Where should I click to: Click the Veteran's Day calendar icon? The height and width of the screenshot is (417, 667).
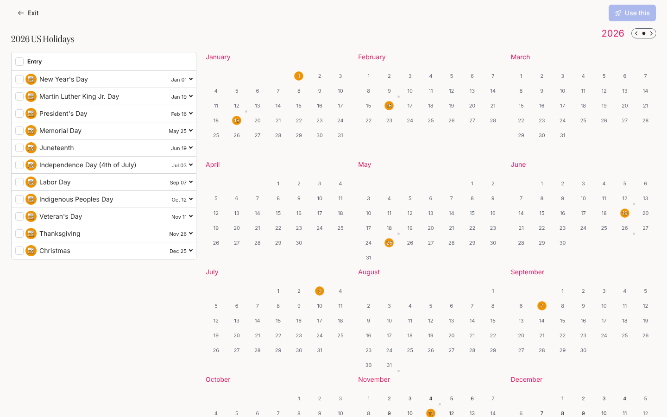31,216
